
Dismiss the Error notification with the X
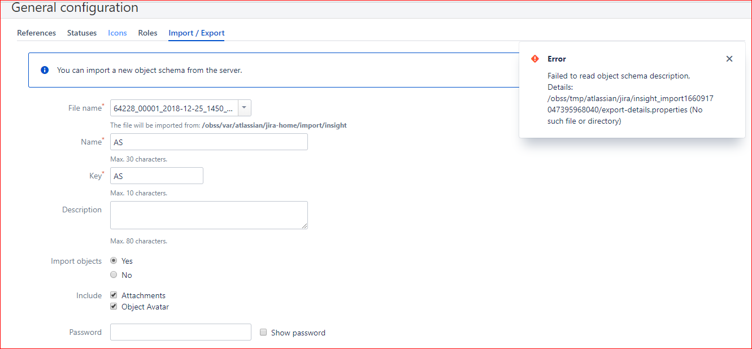(x=729, y=59)
